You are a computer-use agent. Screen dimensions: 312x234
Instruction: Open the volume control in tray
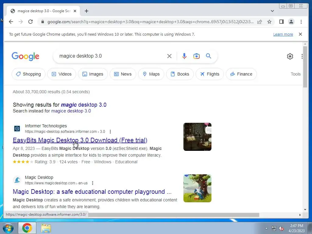click(x=281, y=229)
